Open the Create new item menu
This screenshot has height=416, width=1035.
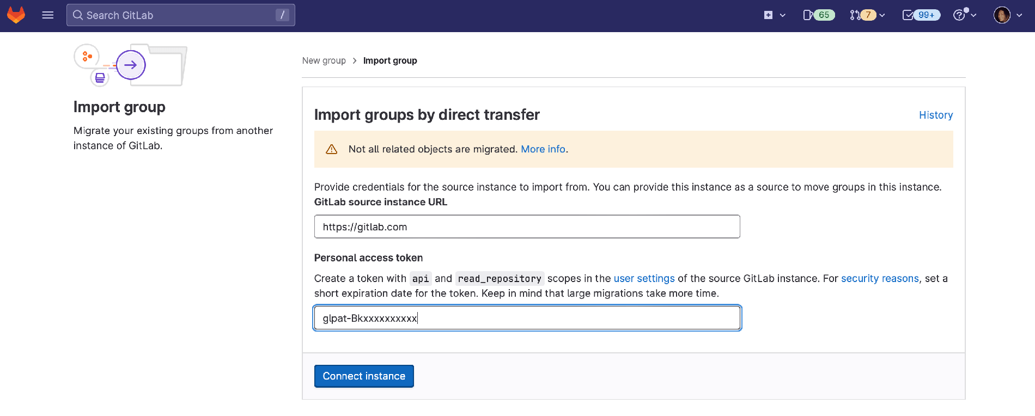769,15
